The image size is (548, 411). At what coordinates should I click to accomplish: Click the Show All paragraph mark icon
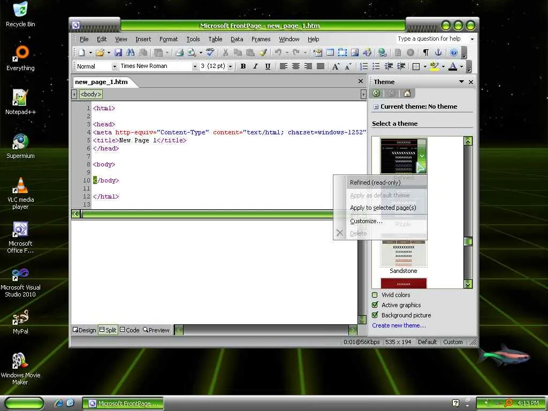(425, 52)
